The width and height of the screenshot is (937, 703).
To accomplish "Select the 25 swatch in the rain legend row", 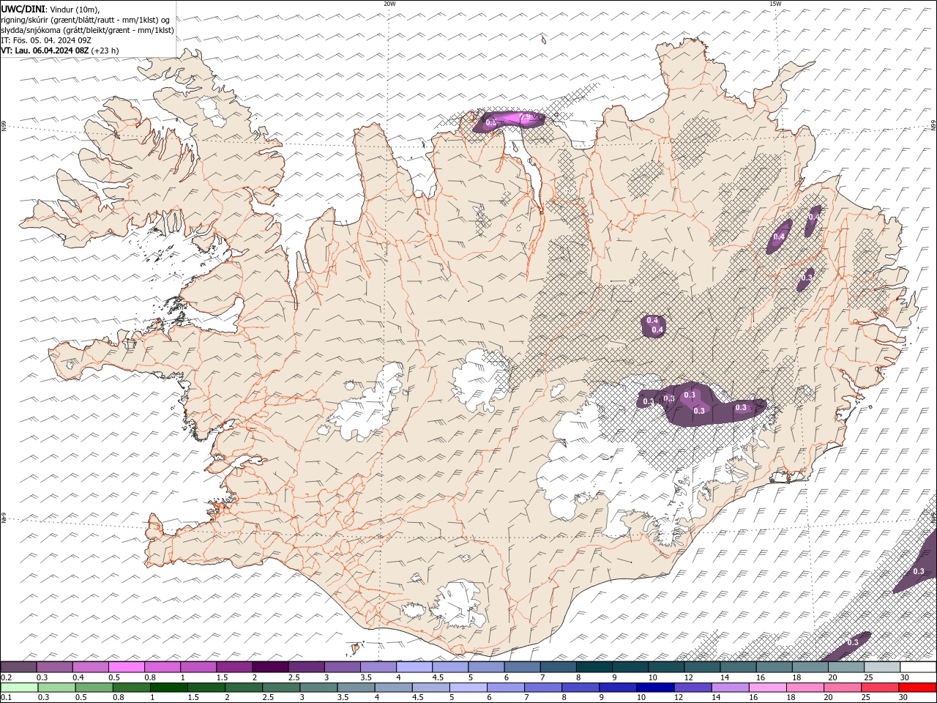I will [878, 688].
